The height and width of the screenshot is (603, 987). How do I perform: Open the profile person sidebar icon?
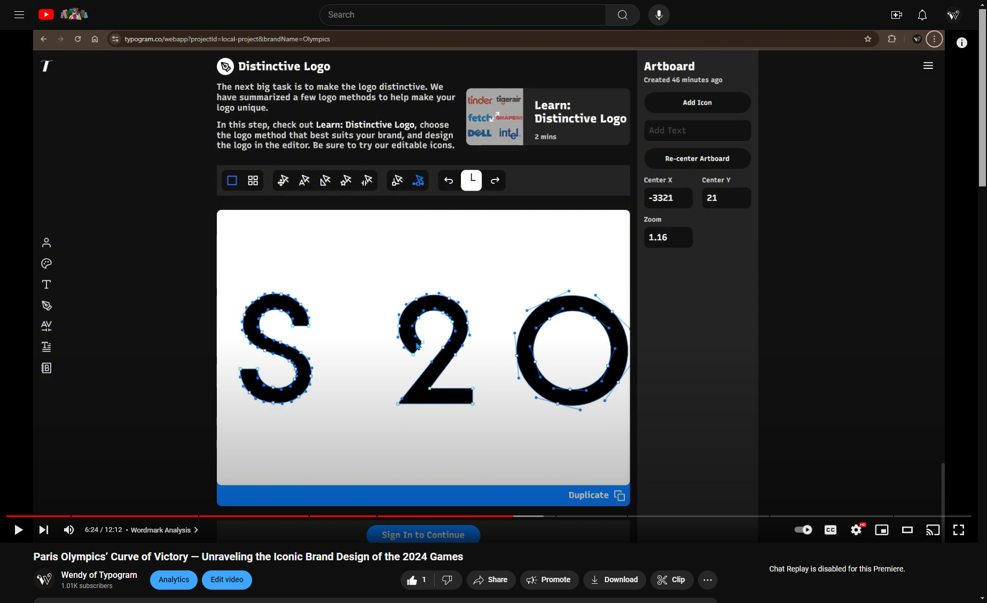click(46, 242)
